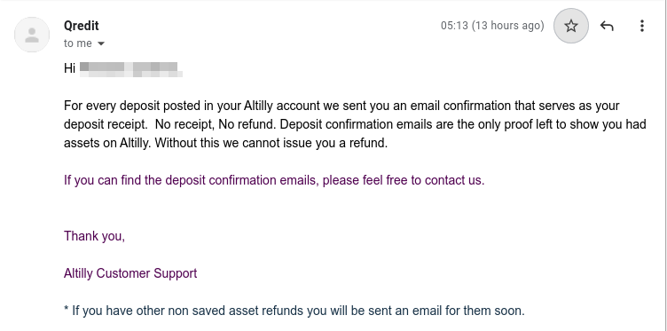
Task: Click the sentence 'Without this we cannot issue you a refund.'
Action: point(271,143)
